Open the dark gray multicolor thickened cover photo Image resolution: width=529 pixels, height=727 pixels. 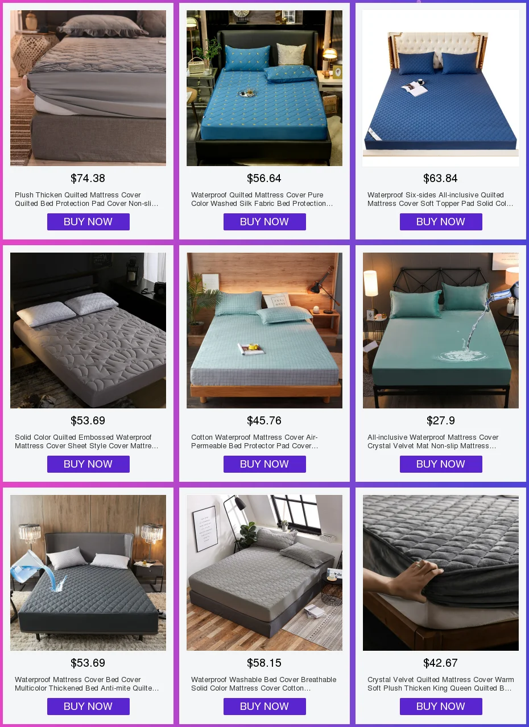pos(88,573)
